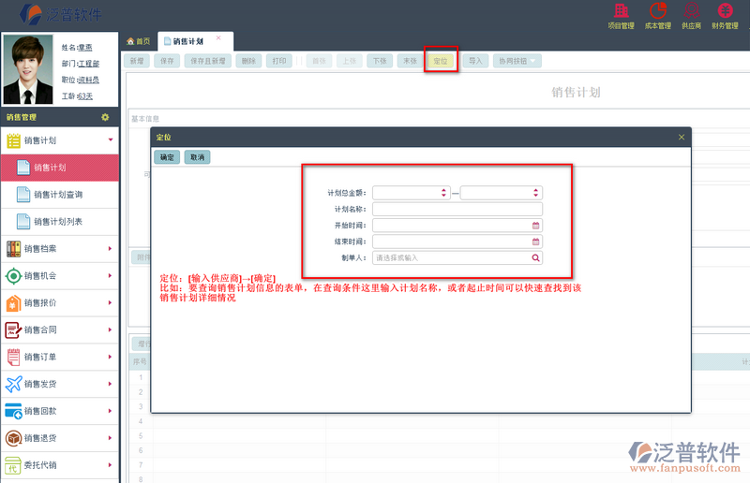Open 项目管理 icon in top bar
The image size is (750, 483).
tap(622, 15)
